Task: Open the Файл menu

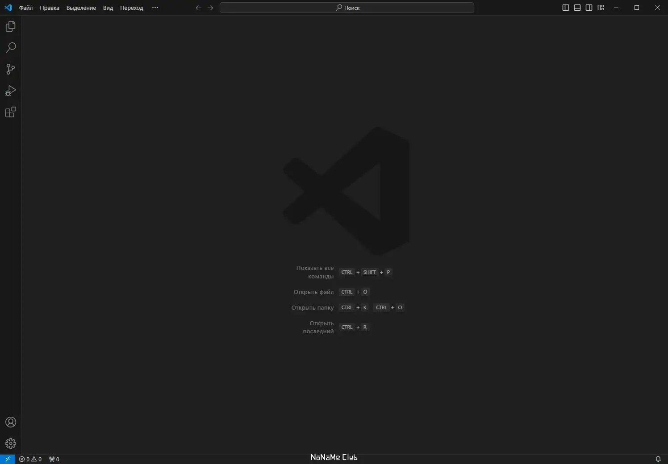Action: pos(26,8)
